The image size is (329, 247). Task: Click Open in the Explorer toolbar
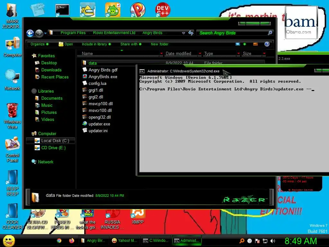(x=66, y=44)
